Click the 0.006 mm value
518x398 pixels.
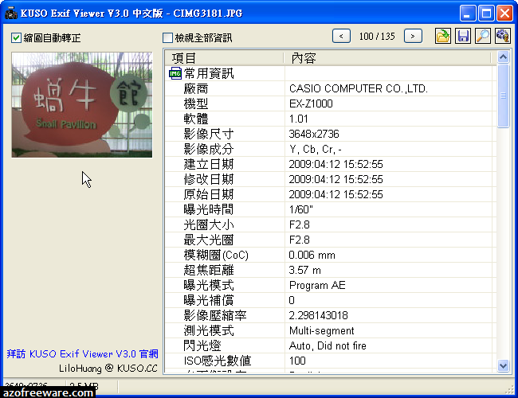click(x=312, y=255)
